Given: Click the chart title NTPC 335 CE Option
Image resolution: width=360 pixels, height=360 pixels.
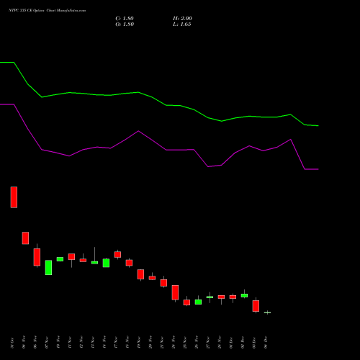Looking at the screenshot, I should point(27,11).
